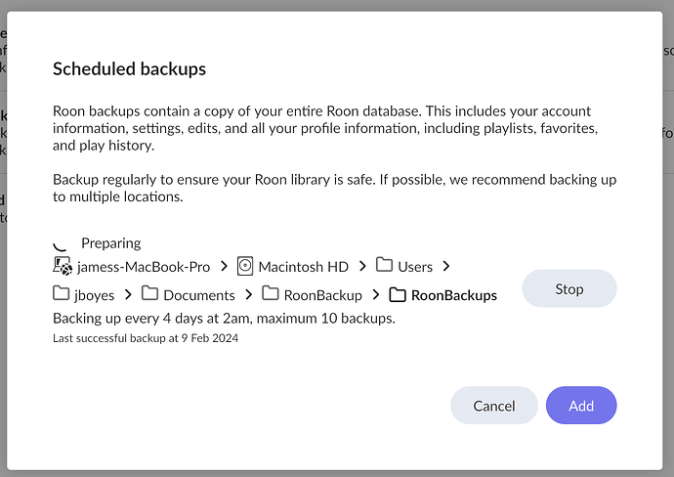Screen dimensions: 674x477
Task: Cancel the Scheduled backups dialog
Action: 494,406
